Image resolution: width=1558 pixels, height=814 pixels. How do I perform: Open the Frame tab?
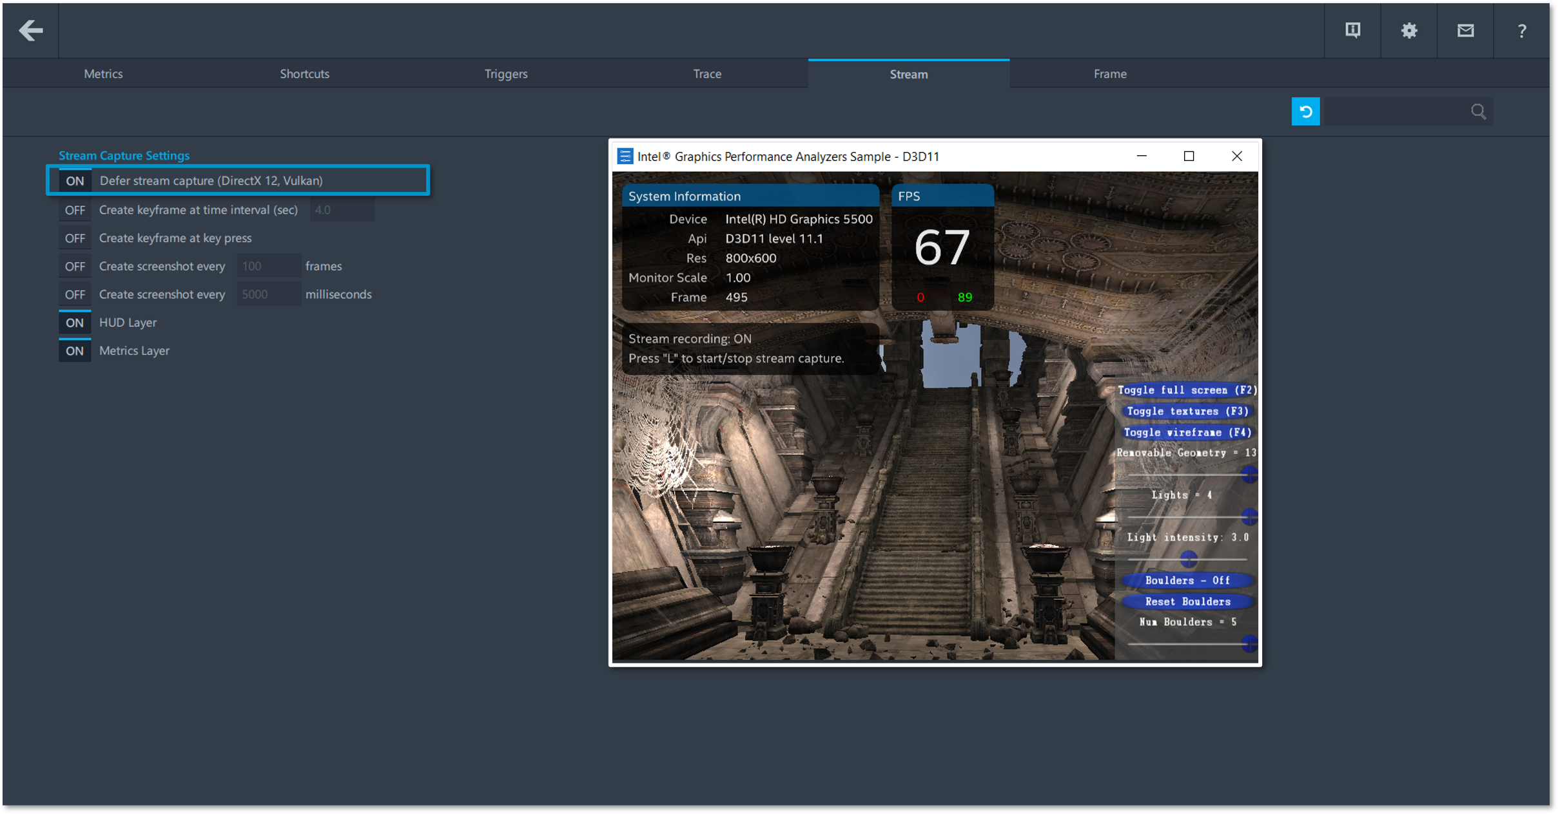pos(1109,74)
